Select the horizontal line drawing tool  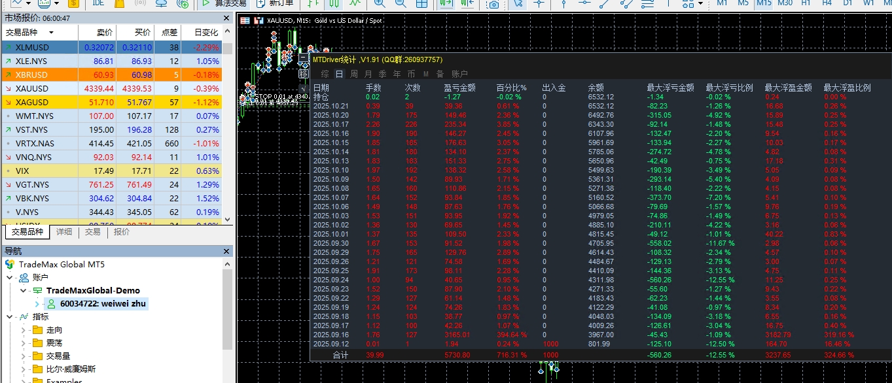[584, 4]
